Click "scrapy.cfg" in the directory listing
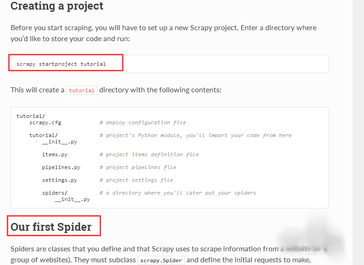 (45, 122)
